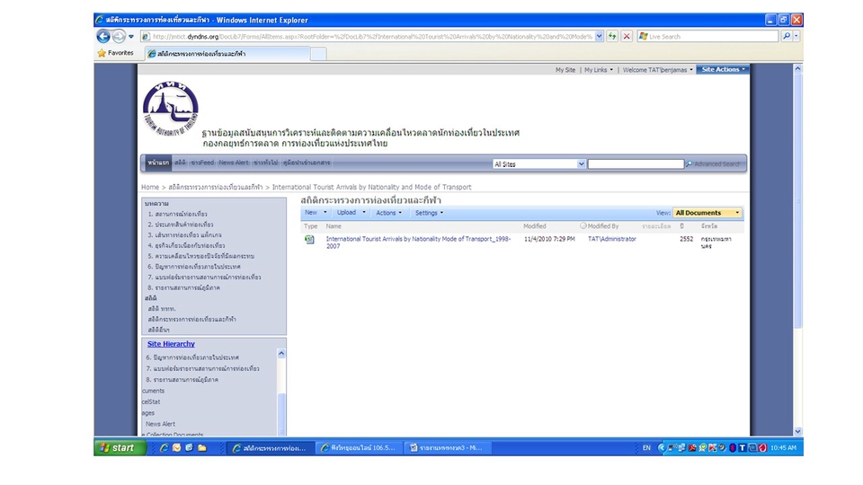Click the Tourism Authority of Thailand logo
The image size is (863, 485).
pos(171,109)
